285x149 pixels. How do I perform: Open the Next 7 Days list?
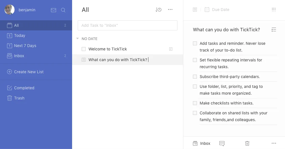pyautogui.click(x=36, y=46)
